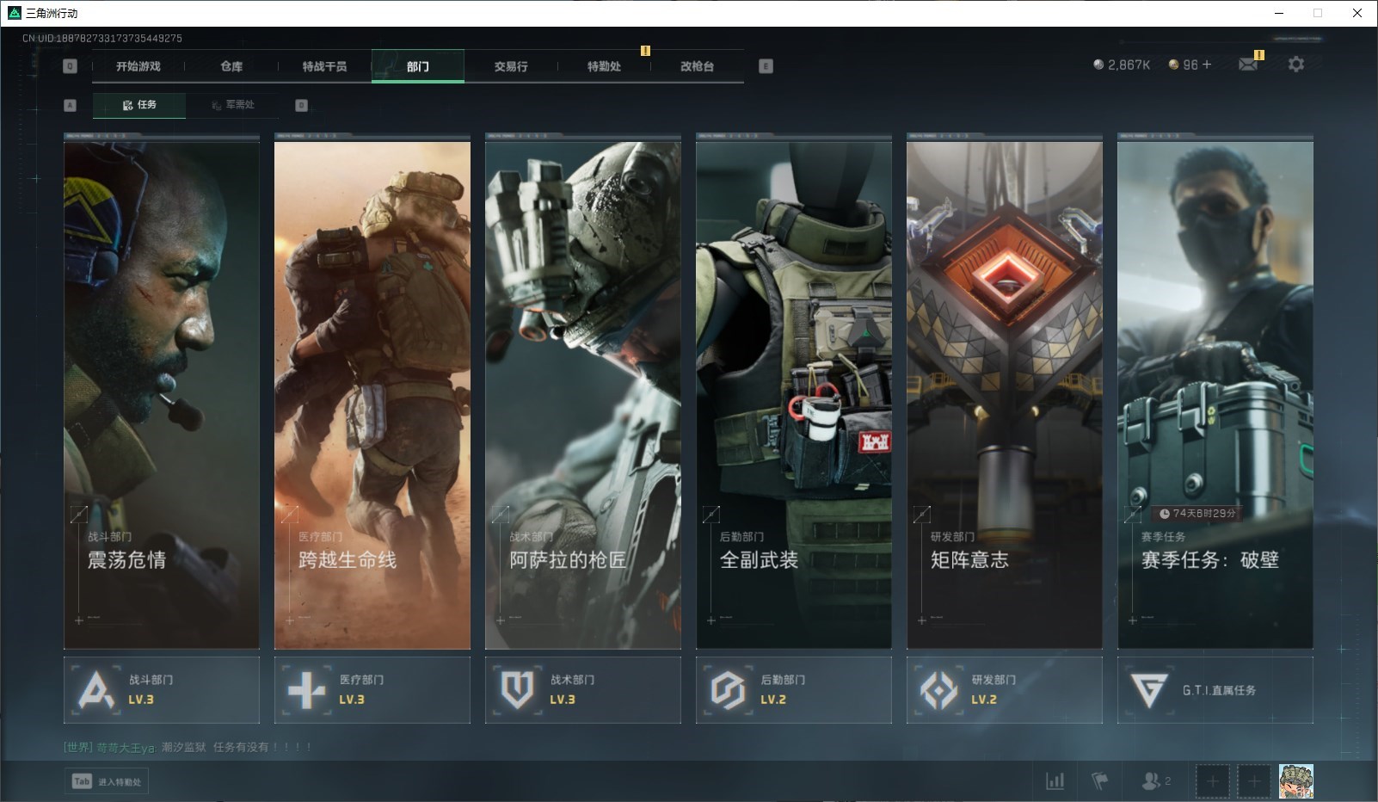Click the 研发部门 LV.2 button
This screenshot has height=802, width=1378.
click(1005, 690)
